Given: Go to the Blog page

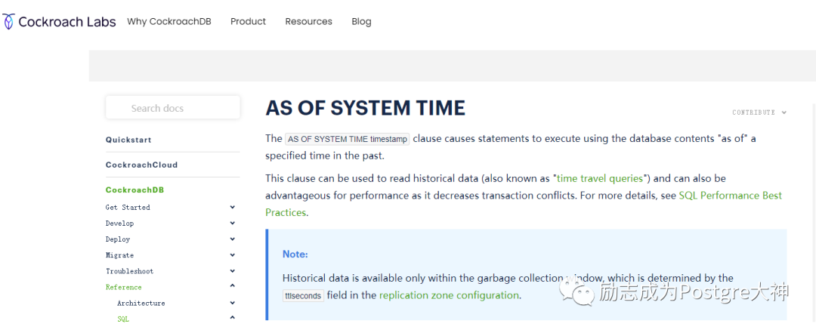Looking at the screenshot, I should pyautogui.click(x=361, y=21).
